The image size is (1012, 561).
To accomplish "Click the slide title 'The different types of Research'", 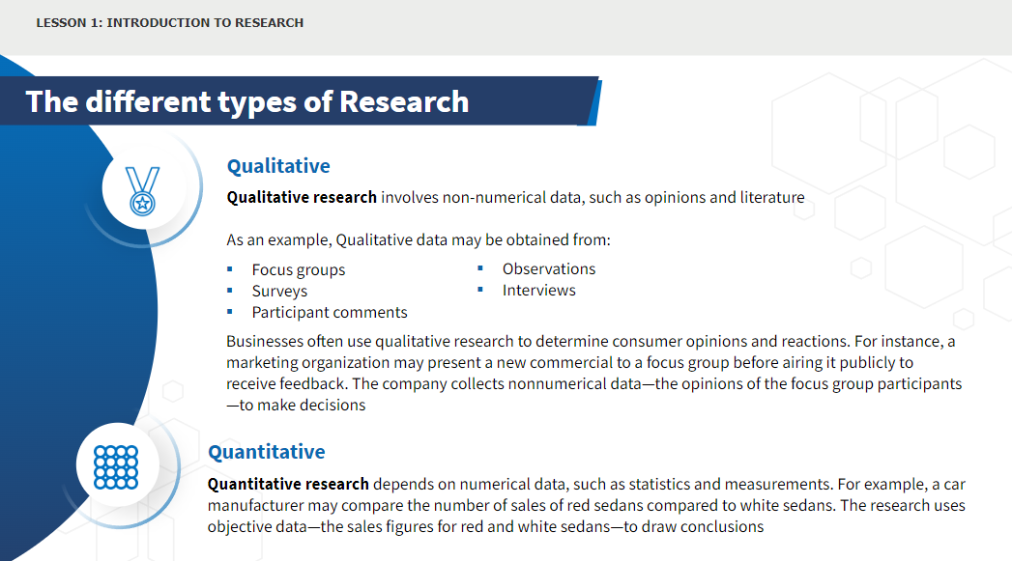I will [x=247, y=102].
